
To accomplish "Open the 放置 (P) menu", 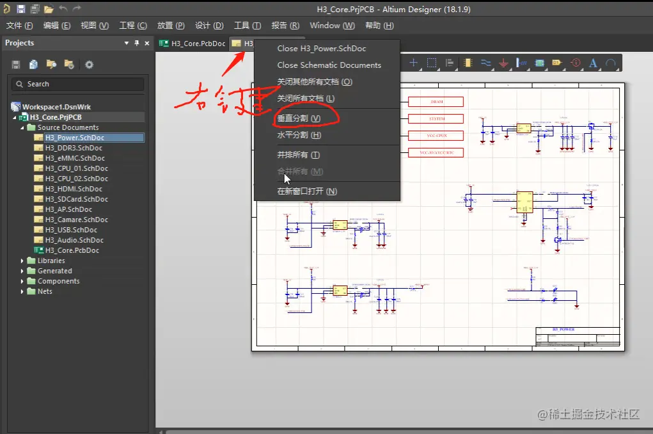I will point(171,26).
